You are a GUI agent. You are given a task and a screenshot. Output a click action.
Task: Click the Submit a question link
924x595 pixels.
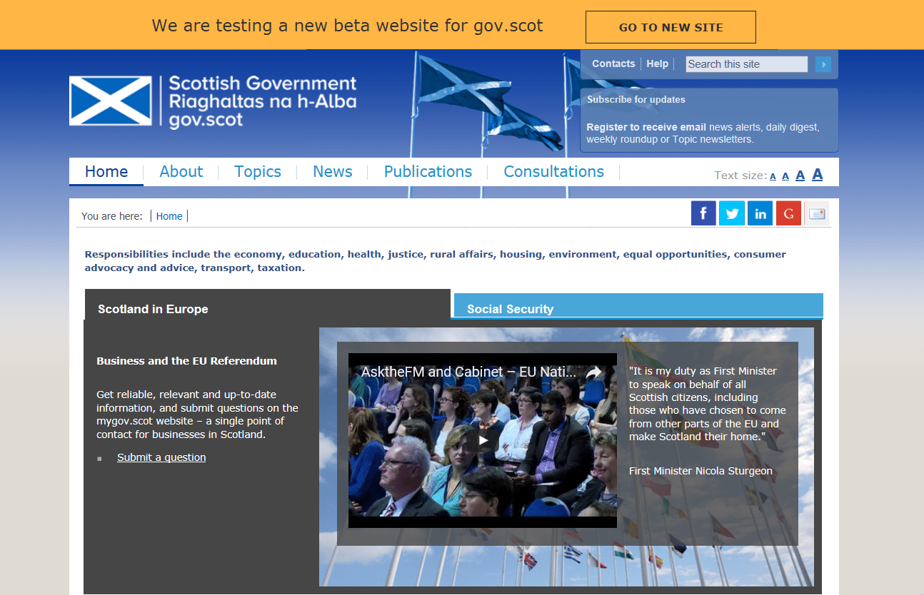161,457
